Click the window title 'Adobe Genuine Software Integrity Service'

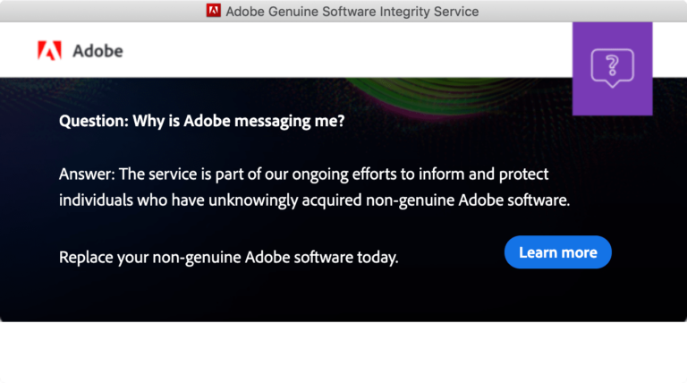pos(352,12)
